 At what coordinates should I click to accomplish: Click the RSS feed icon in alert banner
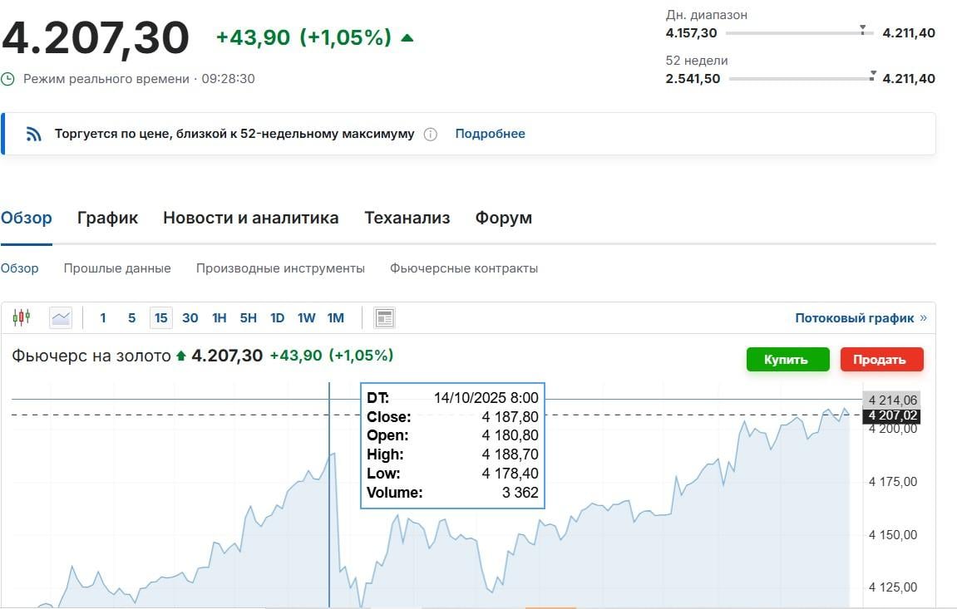coord(34,135)
